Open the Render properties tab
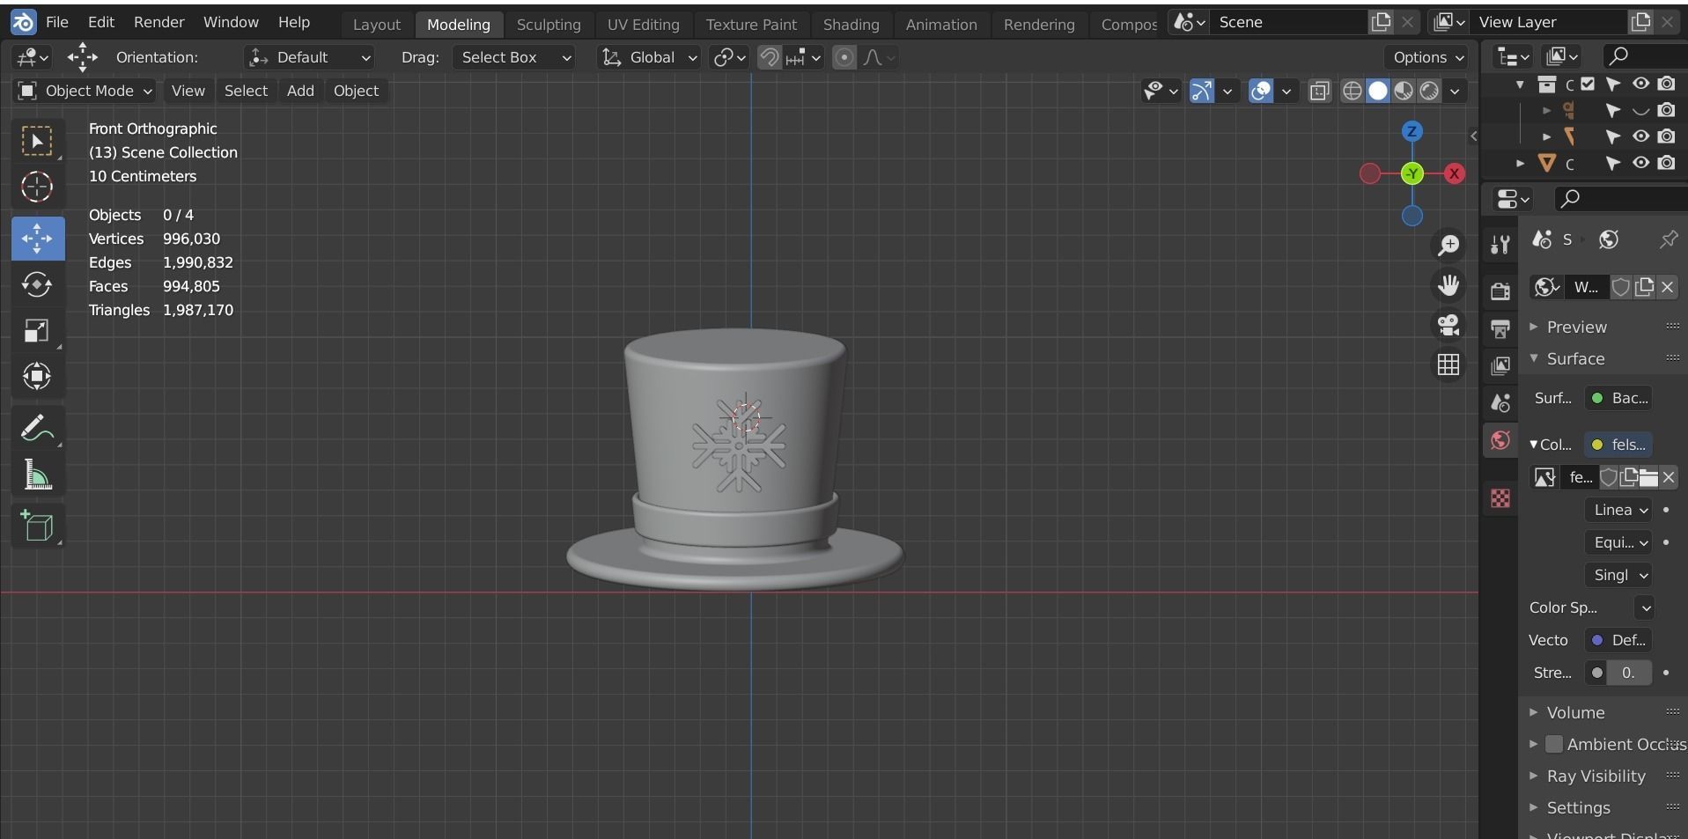Image resolution: width=1688 pixels, height=839 pixels. click(x=1500, y=291)
